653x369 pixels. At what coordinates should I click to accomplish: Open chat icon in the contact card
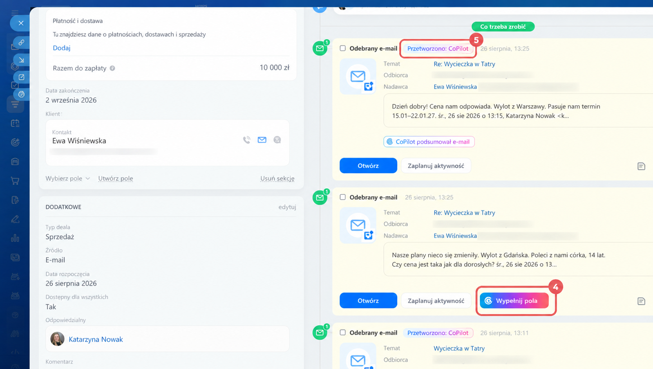[x=277, y=140]
